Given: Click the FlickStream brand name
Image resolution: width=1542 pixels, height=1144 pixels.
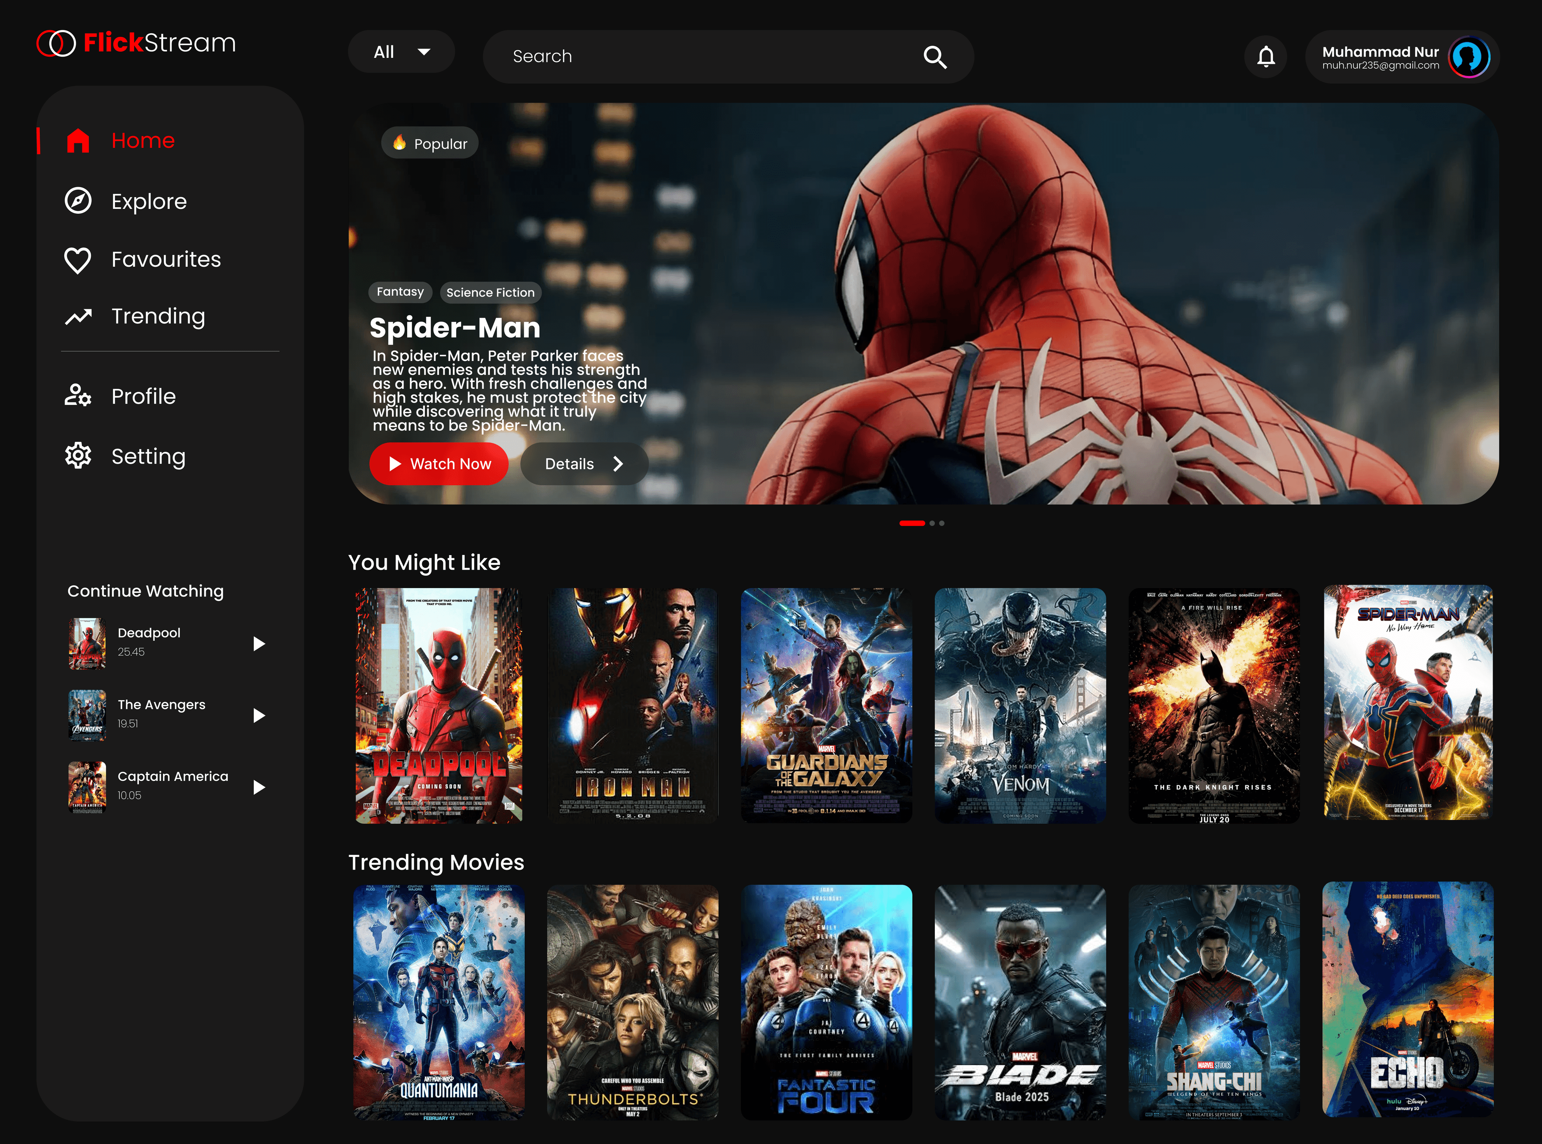Looking at the screenshot, I should [x=160, y=43].
